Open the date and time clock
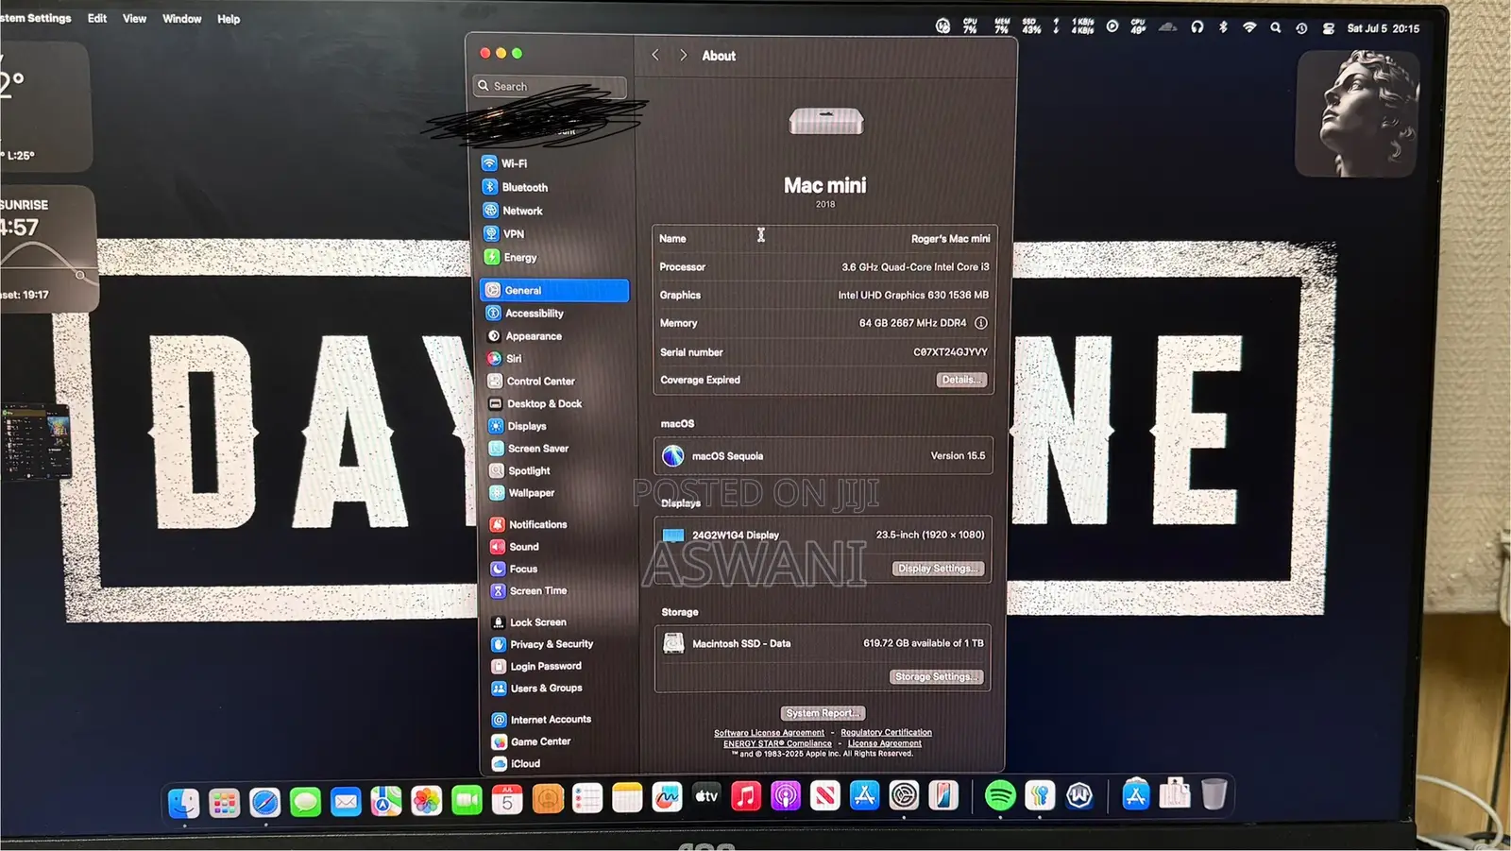The height and width of the screenshot is (851, 1511). pos(1383,28)
